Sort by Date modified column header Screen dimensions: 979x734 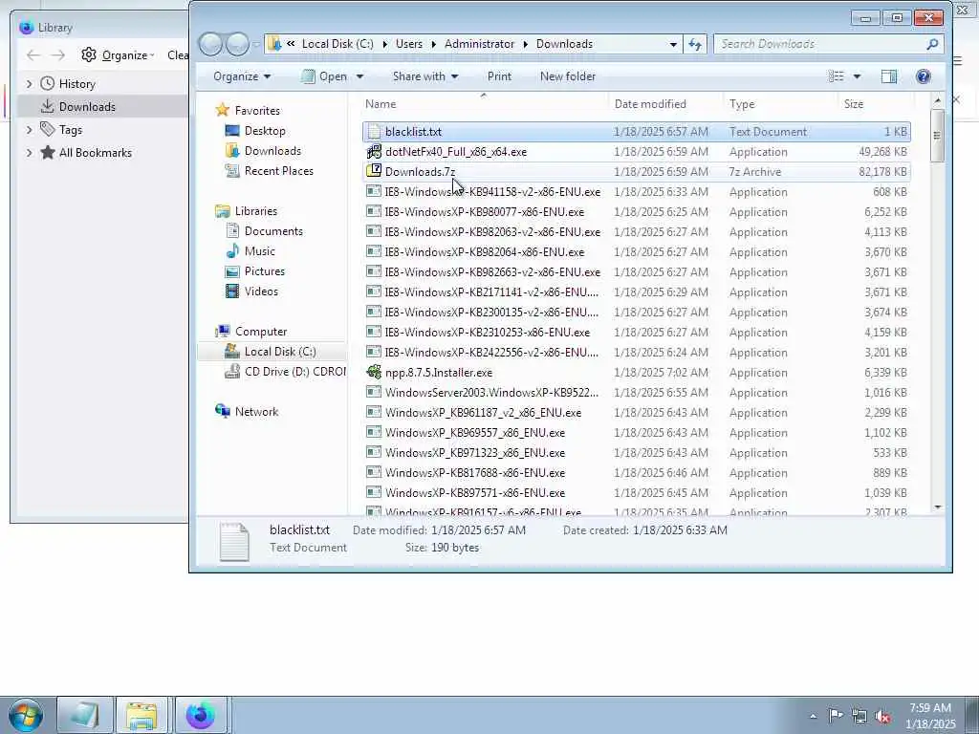[665, 103]
